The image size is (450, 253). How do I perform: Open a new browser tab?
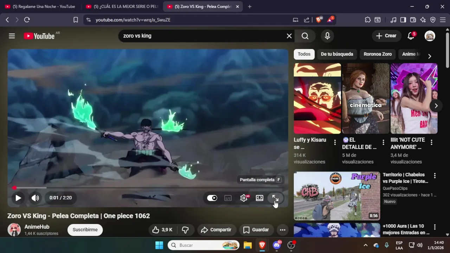coord(250,7)
